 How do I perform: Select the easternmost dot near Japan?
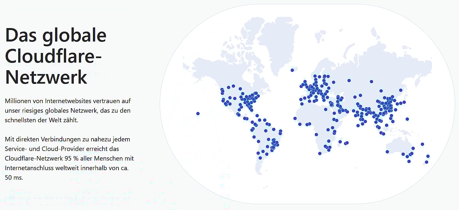(404, 102)
